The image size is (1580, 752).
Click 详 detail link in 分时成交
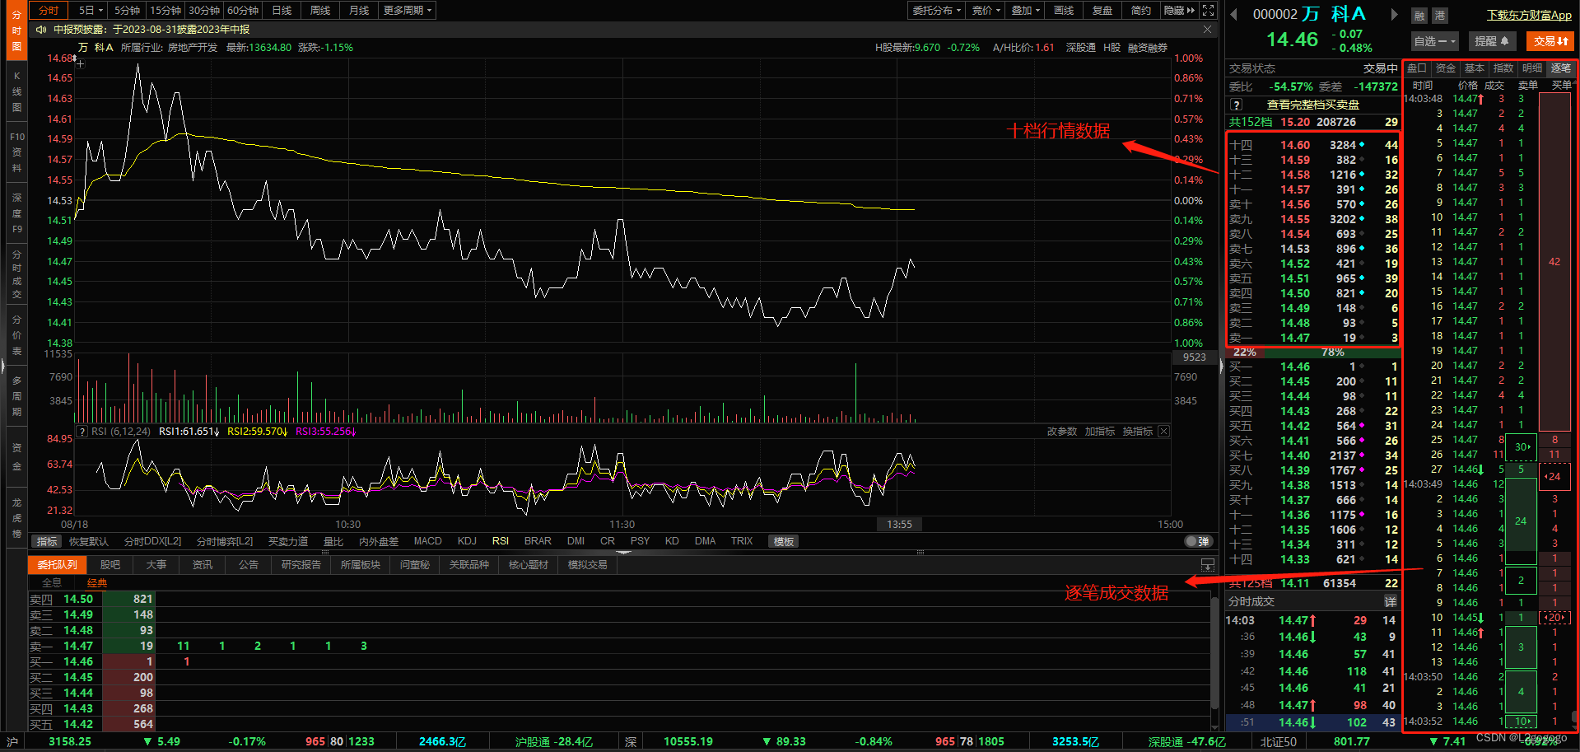point(1390,602)
